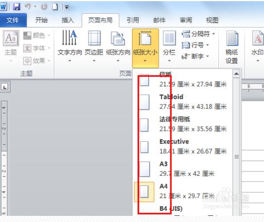This screenshot has height=222, width=264.
Task: Choose A3 paper size
Action: point(183,169)
